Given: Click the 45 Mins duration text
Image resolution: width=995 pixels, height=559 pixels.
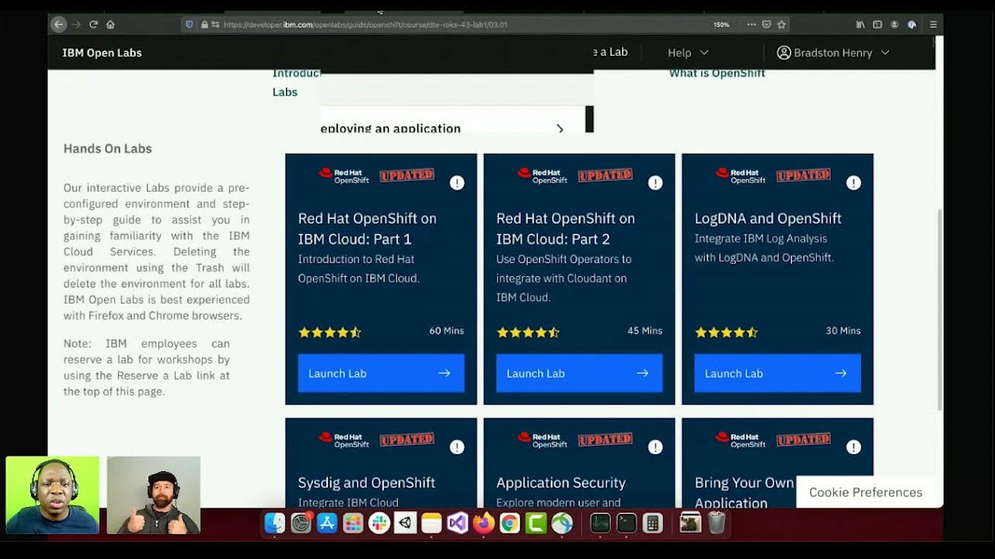Looking at the screenshot, I should pos(644,331).
